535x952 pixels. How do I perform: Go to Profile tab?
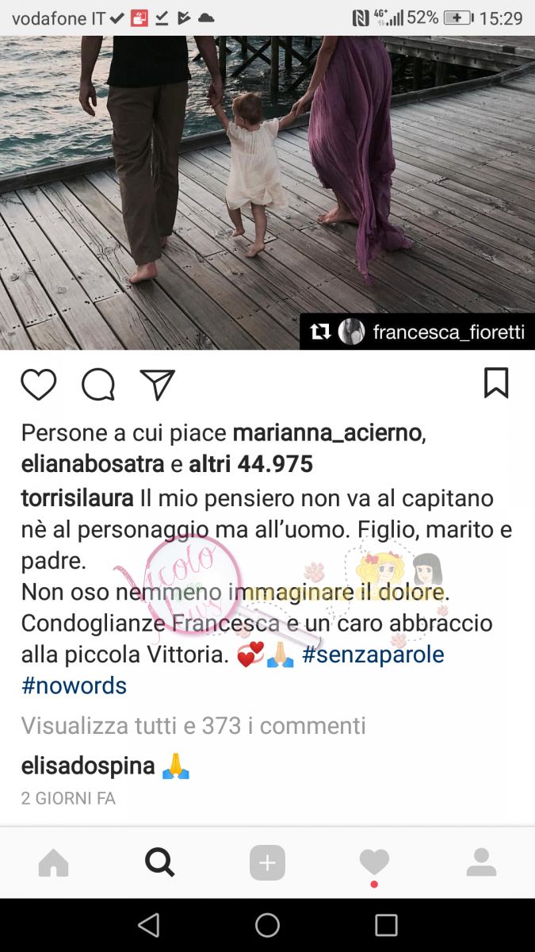tap(481, 862)
